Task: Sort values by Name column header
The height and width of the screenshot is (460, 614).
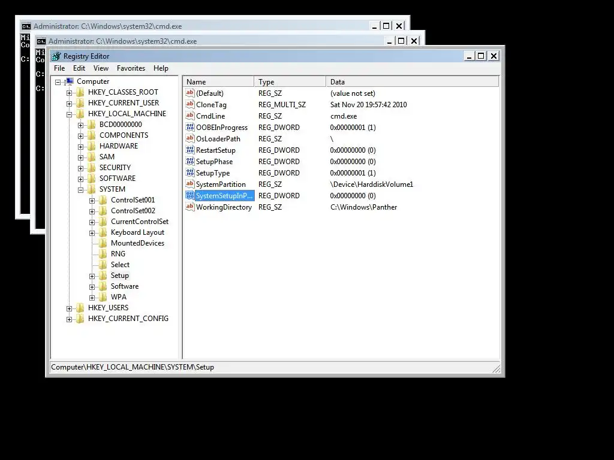Action: [218, 81]
